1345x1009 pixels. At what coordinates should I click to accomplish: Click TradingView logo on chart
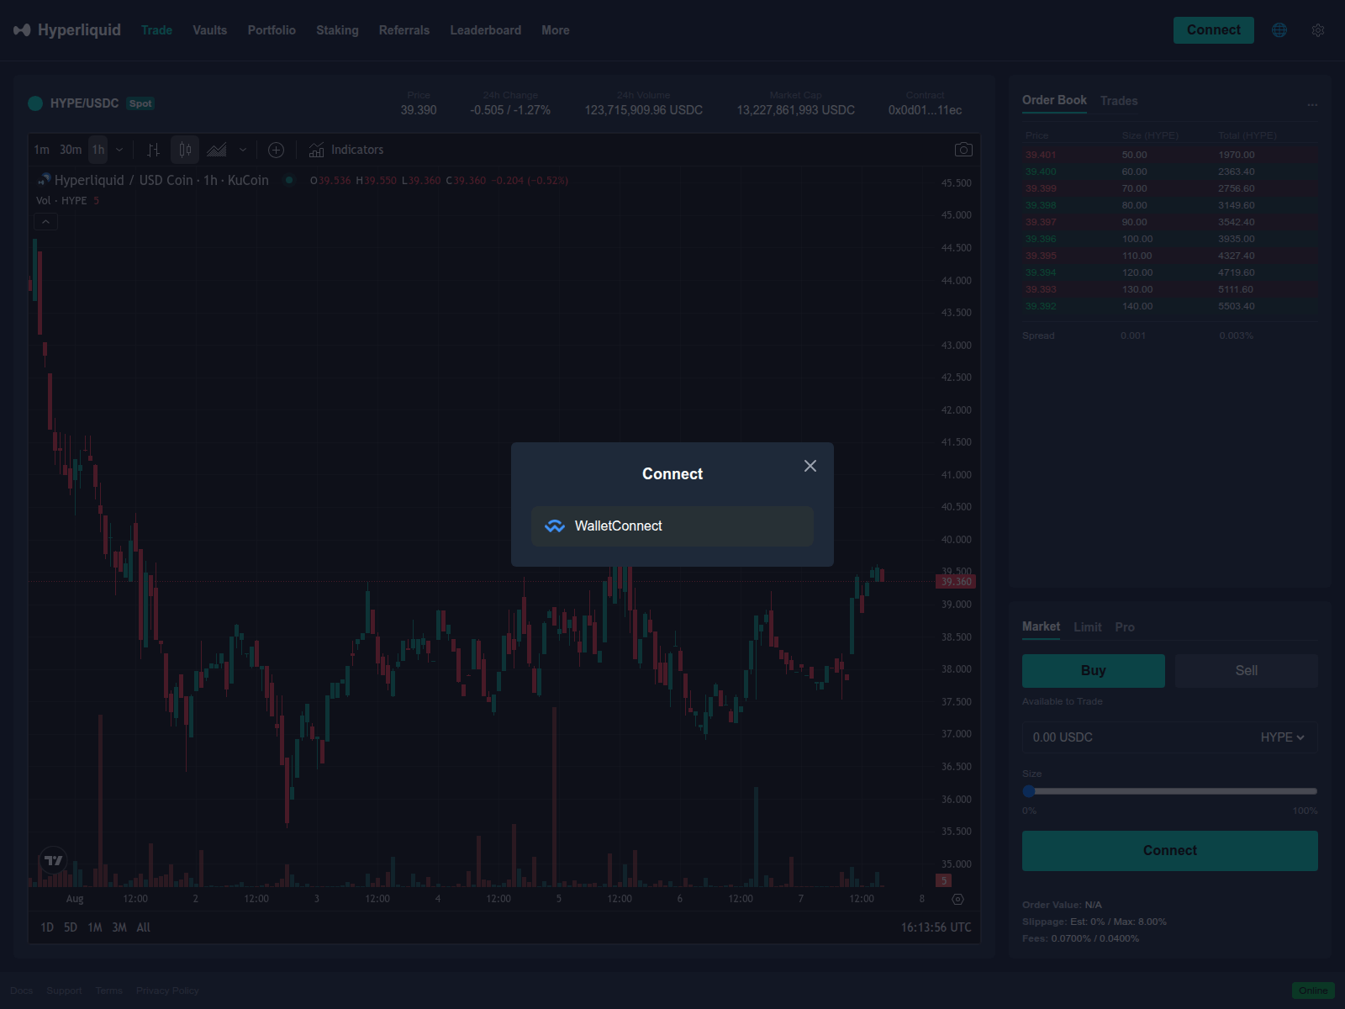54,860
